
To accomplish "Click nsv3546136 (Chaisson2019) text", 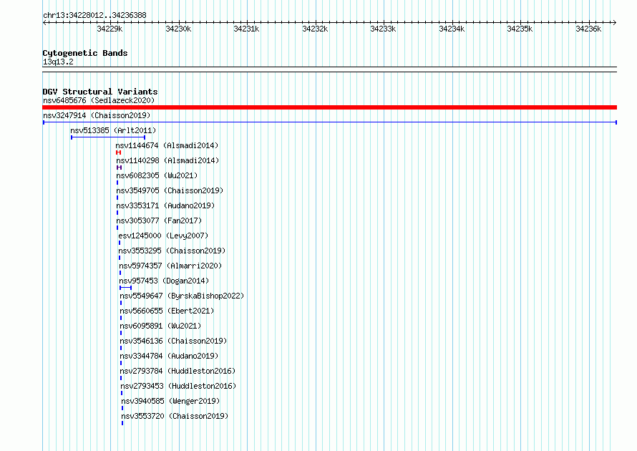I will pyautogui.click(x=173, y=341).
